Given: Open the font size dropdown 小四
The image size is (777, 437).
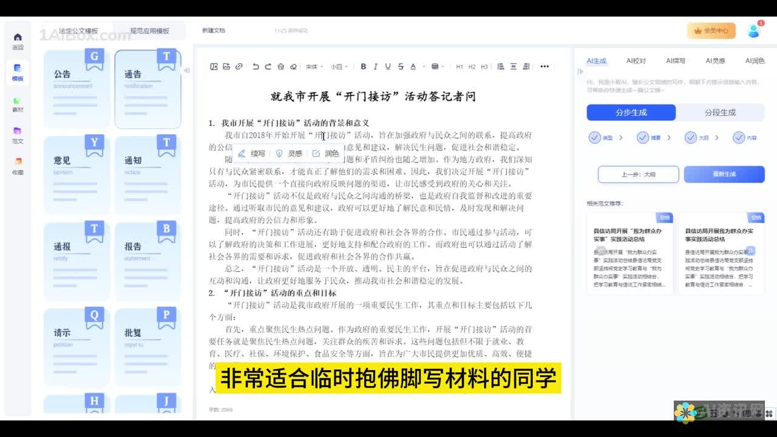Looking at the screenshot, I should (339, 67).
